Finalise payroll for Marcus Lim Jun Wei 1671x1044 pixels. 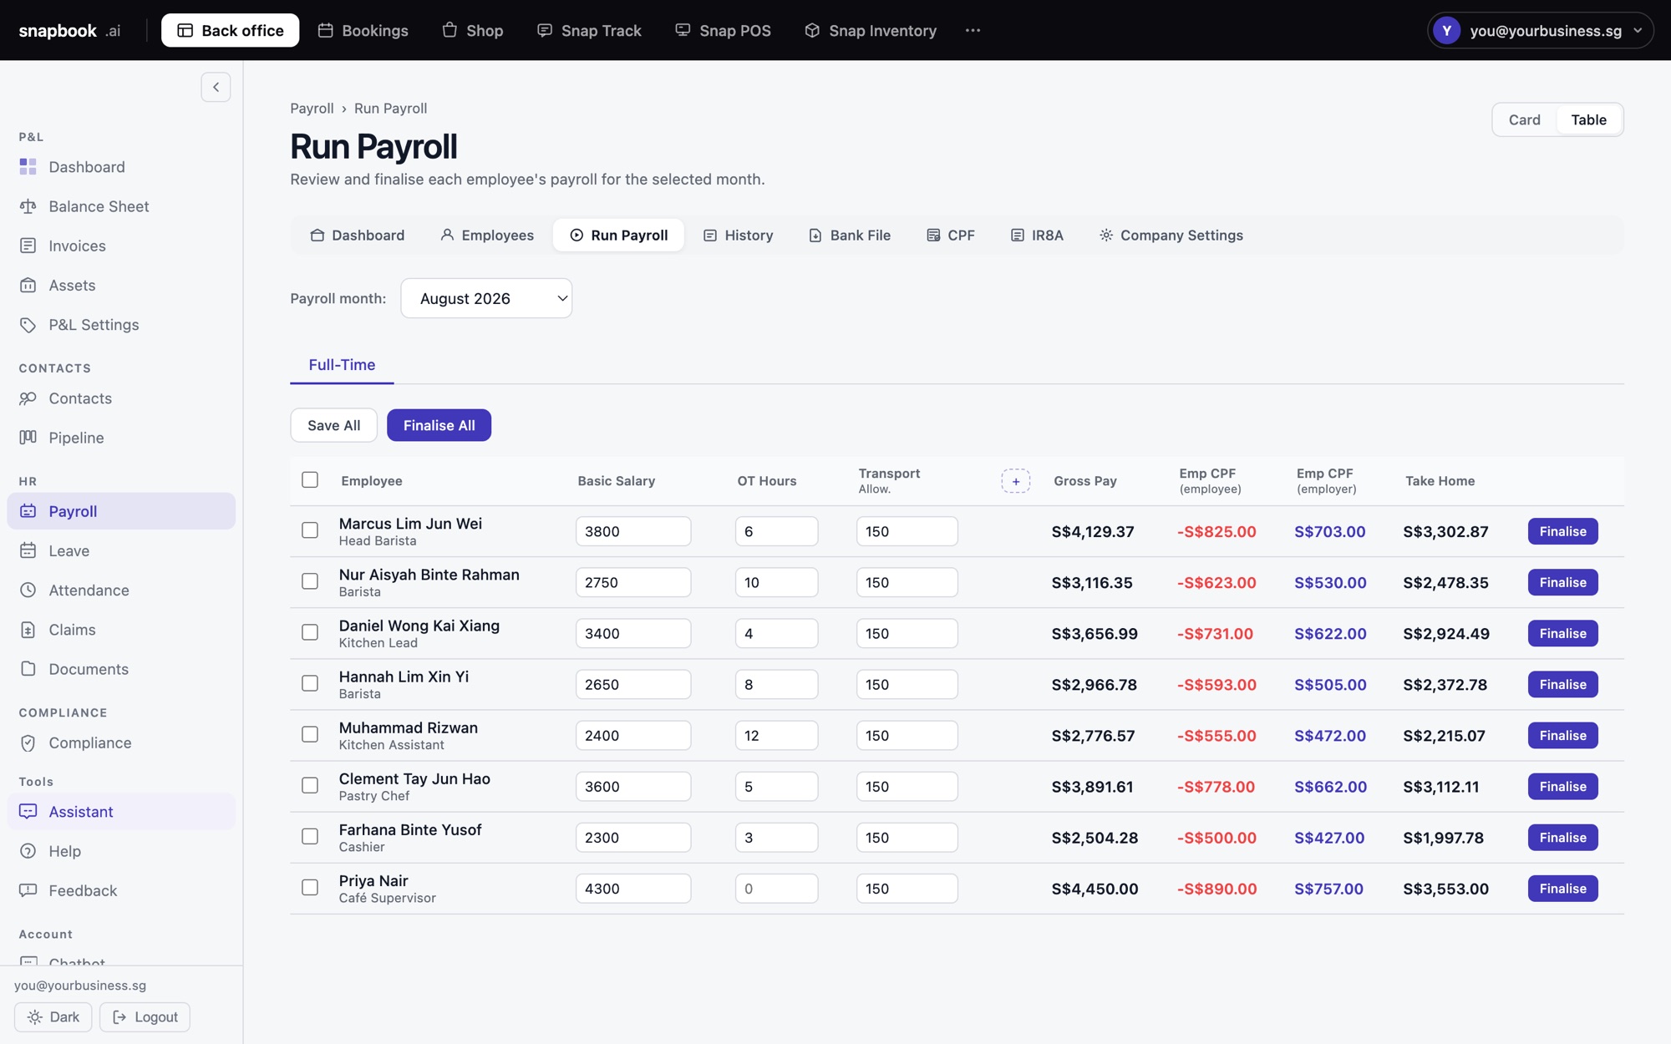1562,531
